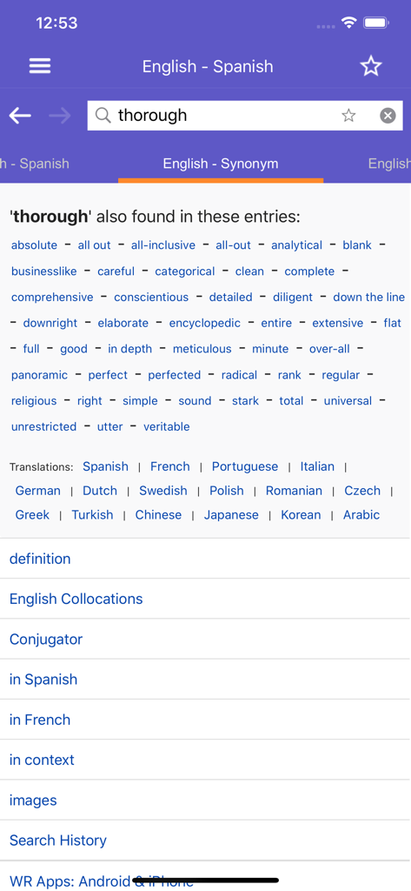Open the 'utter' entry
This screenshot has height=891, width=411.
(x=110, y=426)
